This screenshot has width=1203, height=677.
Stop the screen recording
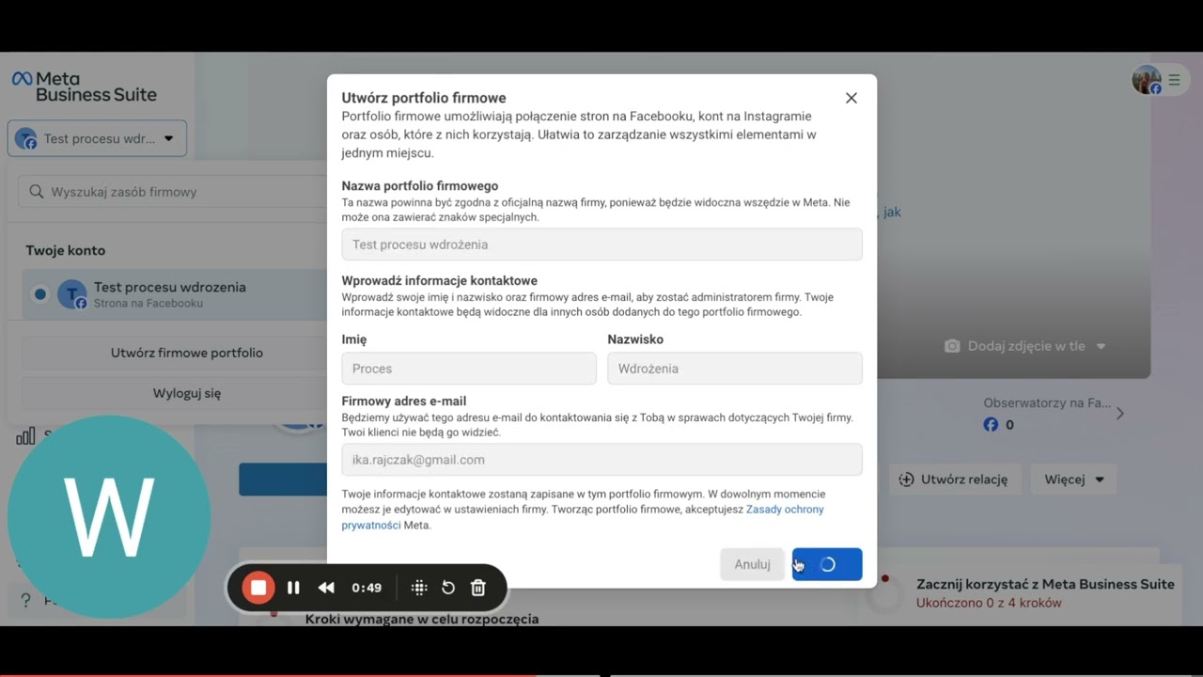pyautogui.click(x=258, y=588)
